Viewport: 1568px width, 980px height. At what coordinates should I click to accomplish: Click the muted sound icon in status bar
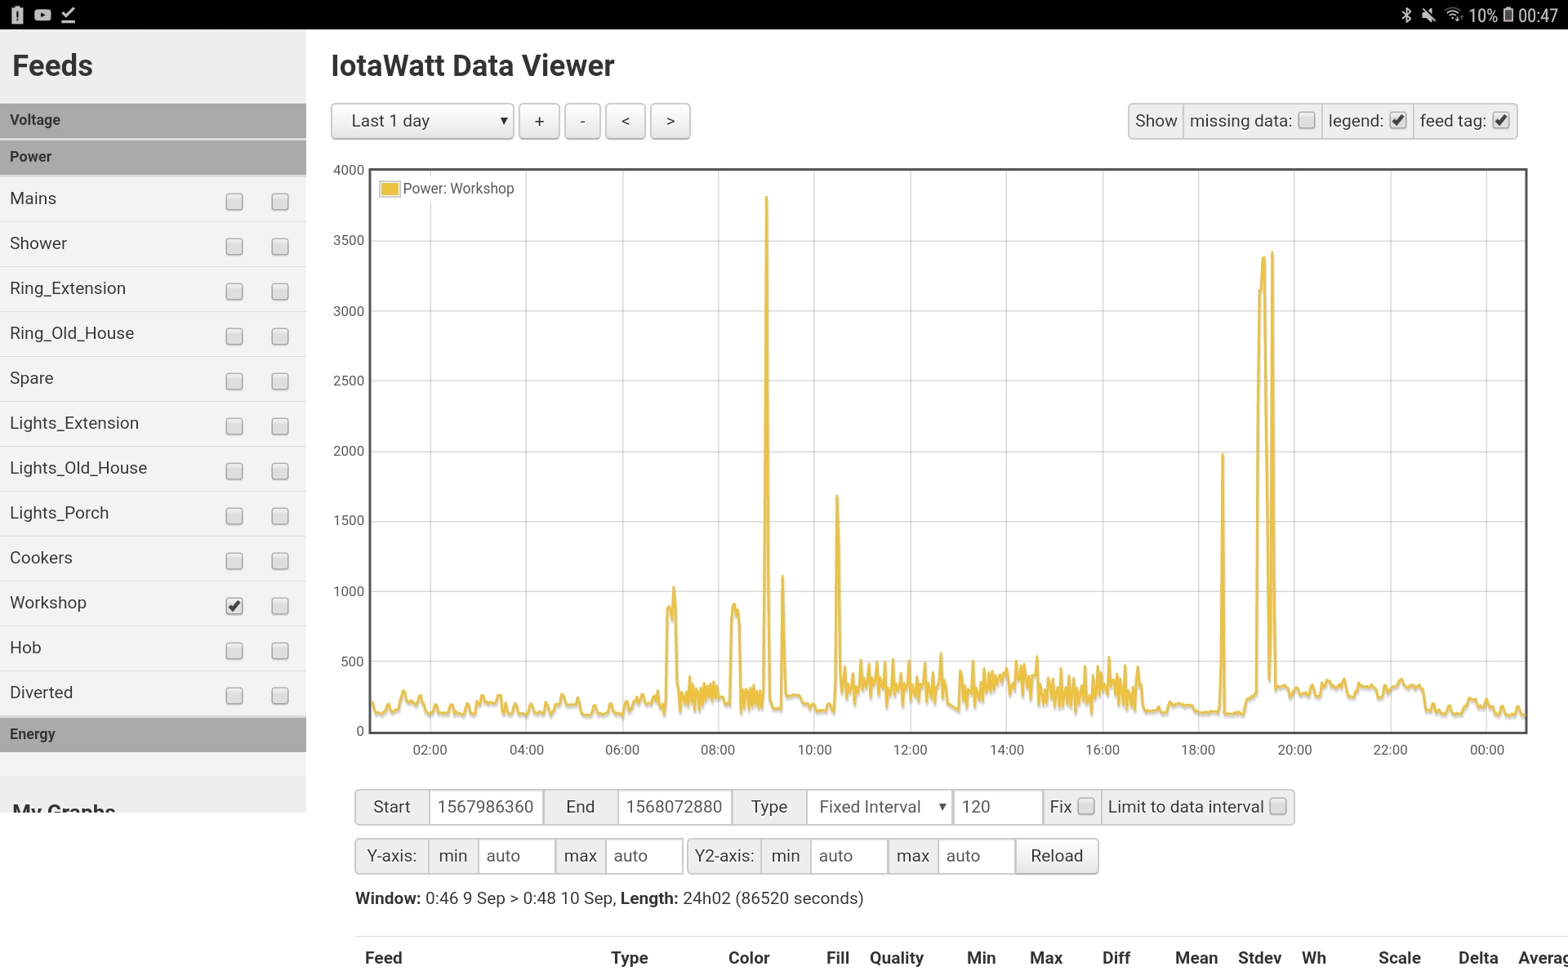[x=1428, y=15]
